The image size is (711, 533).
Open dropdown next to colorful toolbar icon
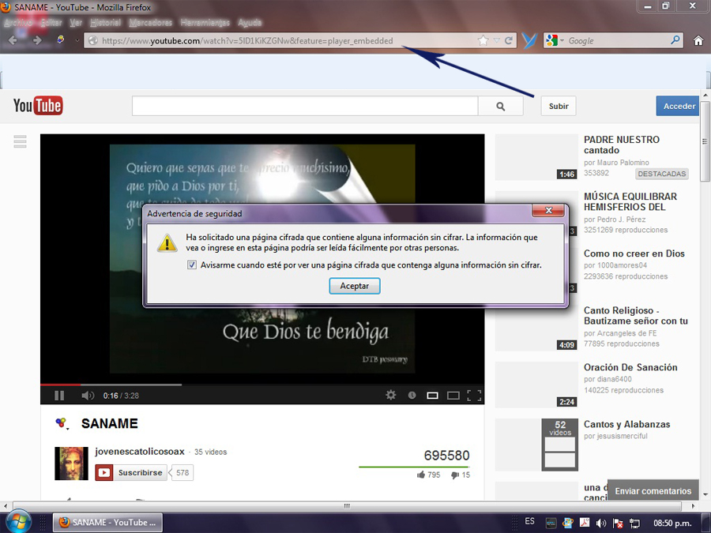[x=77, y=40]
